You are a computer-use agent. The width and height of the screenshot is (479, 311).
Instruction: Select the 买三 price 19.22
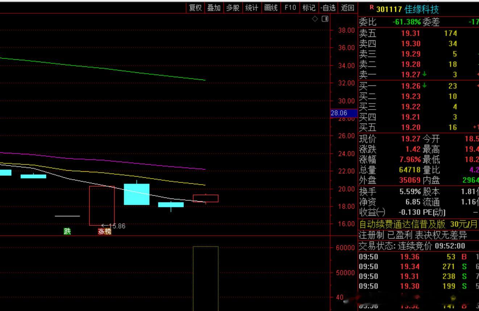[x=411, y=107]
